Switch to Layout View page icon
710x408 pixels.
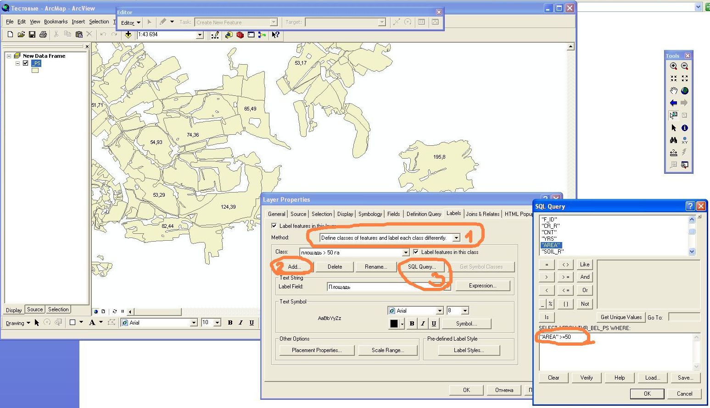(103, 311)
